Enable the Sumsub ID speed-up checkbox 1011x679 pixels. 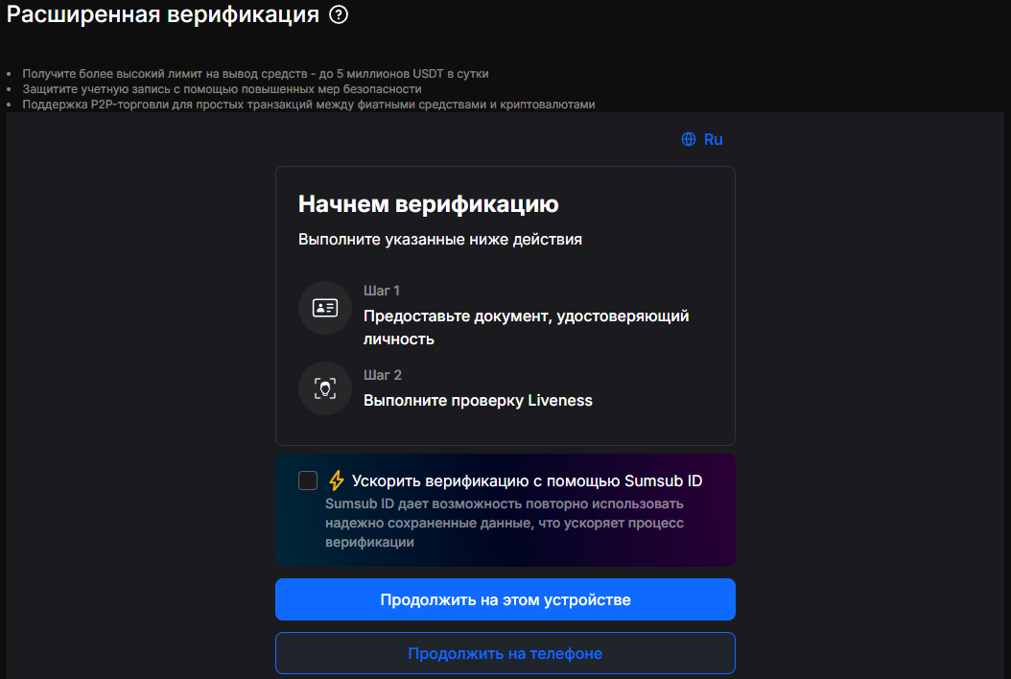tap(308, 480)
